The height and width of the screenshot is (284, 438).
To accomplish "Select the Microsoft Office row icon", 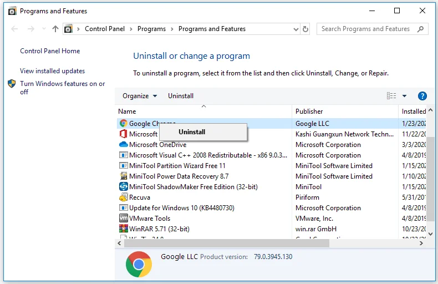I will click(123, 134).
